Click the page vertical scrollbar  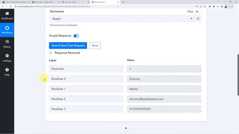(x=238, y=75)
